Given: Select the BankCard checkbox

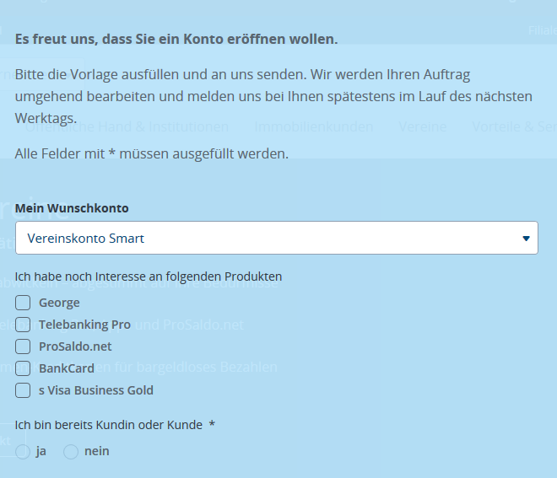Looking at the screenshot, I should [23, 368].
